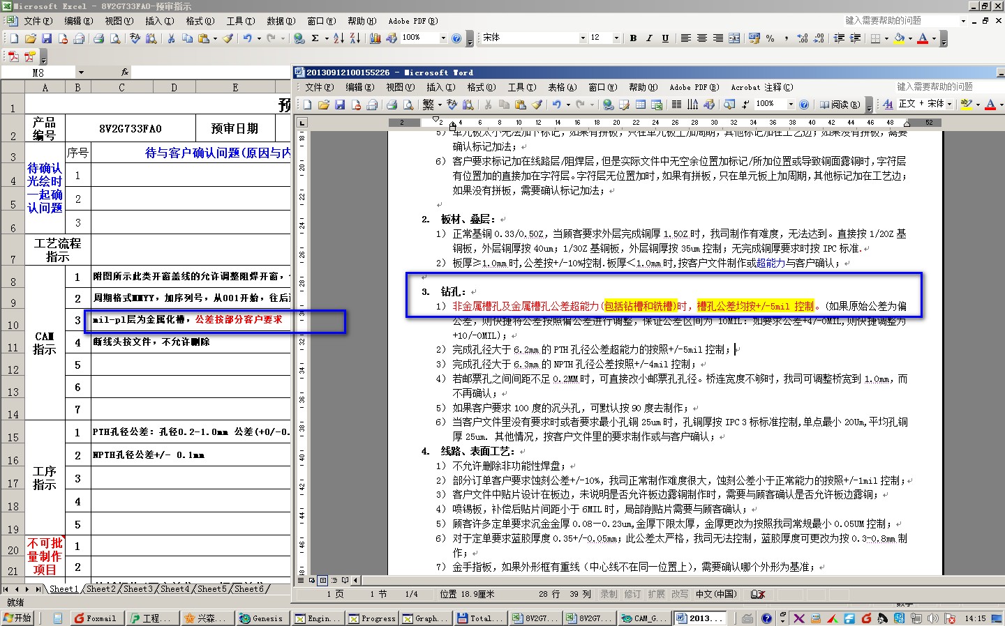
Task: Toggle Italic in Excel formatting toolbar
Action: coord(649,38)
